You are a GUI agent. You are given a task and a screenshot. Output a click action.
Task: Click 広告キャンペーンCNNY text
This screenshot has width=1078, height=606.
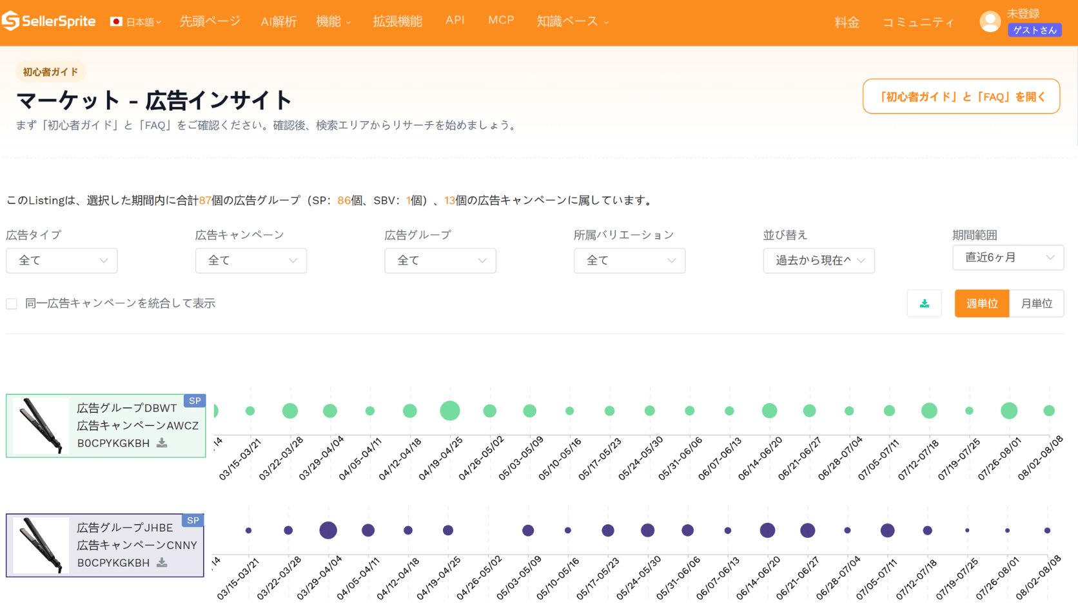(x=137, y=545)
